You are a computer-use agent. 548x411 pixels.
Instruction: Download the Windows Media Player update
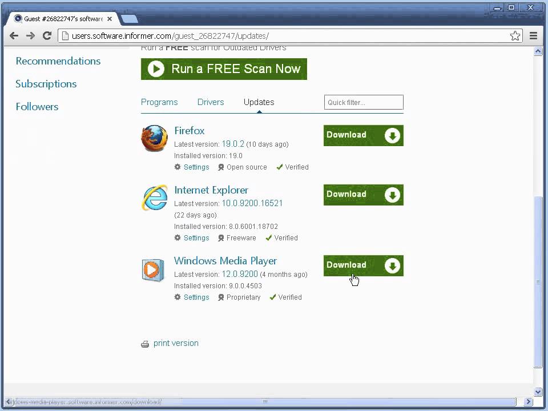[x=364, y=265]
